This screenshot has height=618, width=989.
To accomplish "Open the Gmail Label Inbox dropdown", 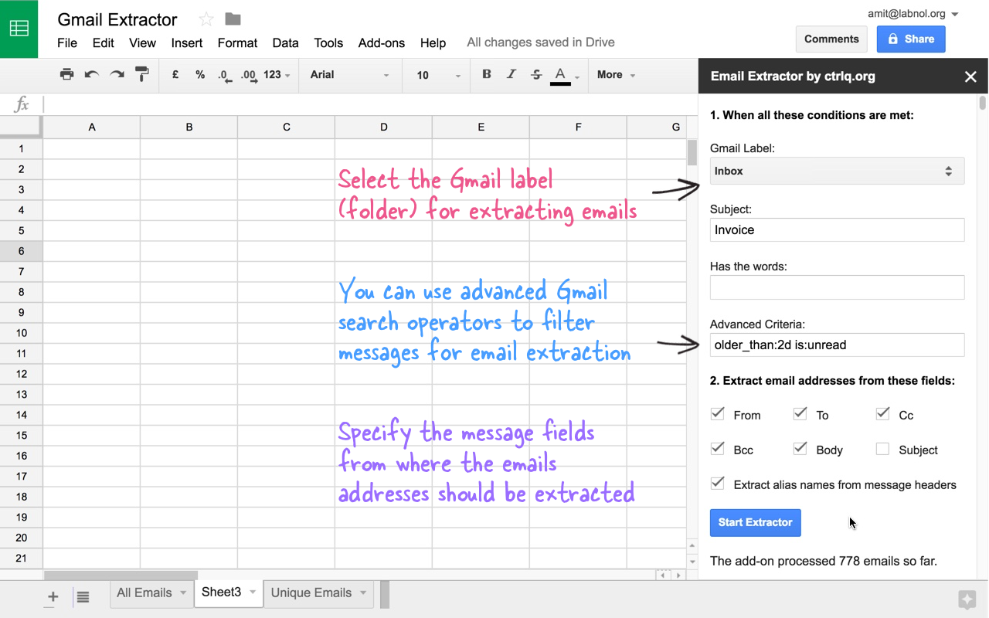I will (837, 171).
